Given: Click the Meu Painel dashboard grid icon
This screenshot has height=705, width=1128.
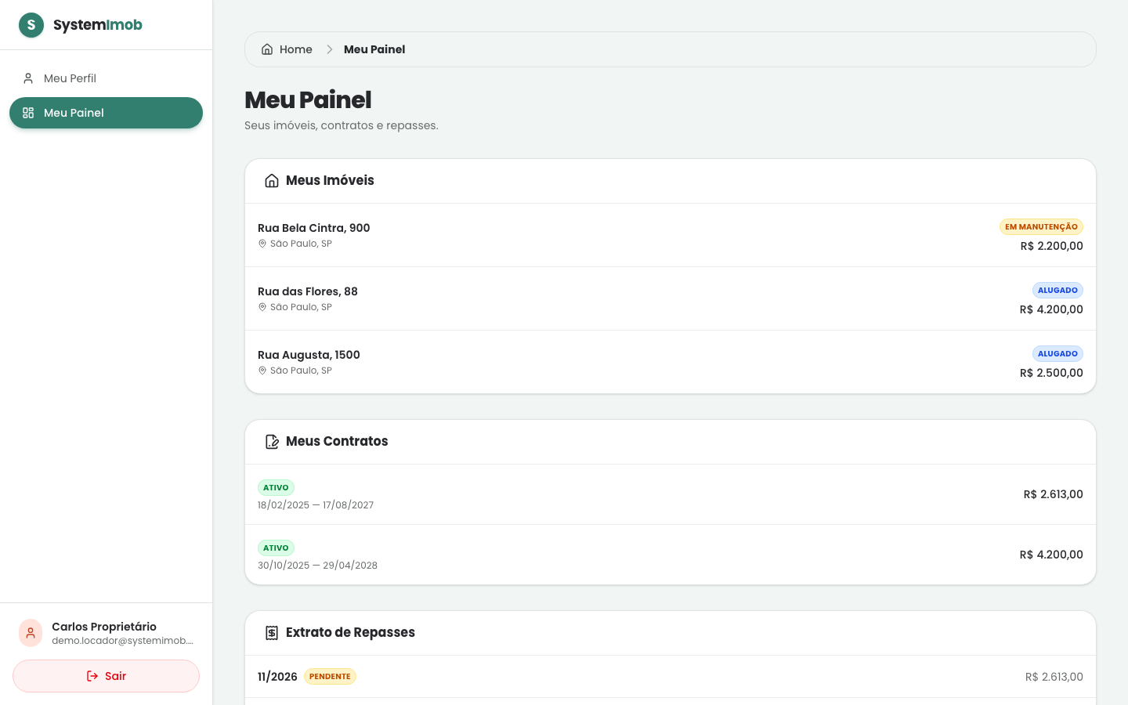Looking at the screenshot, I should 28,113.
